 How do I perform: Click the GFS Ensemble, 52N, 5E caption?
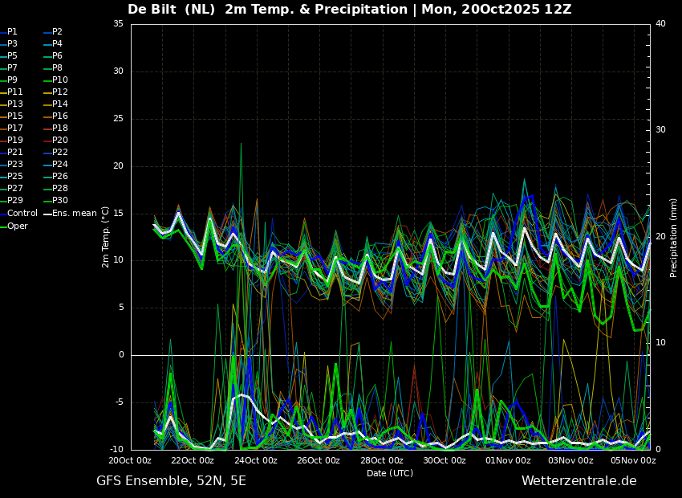coord(171,481)
